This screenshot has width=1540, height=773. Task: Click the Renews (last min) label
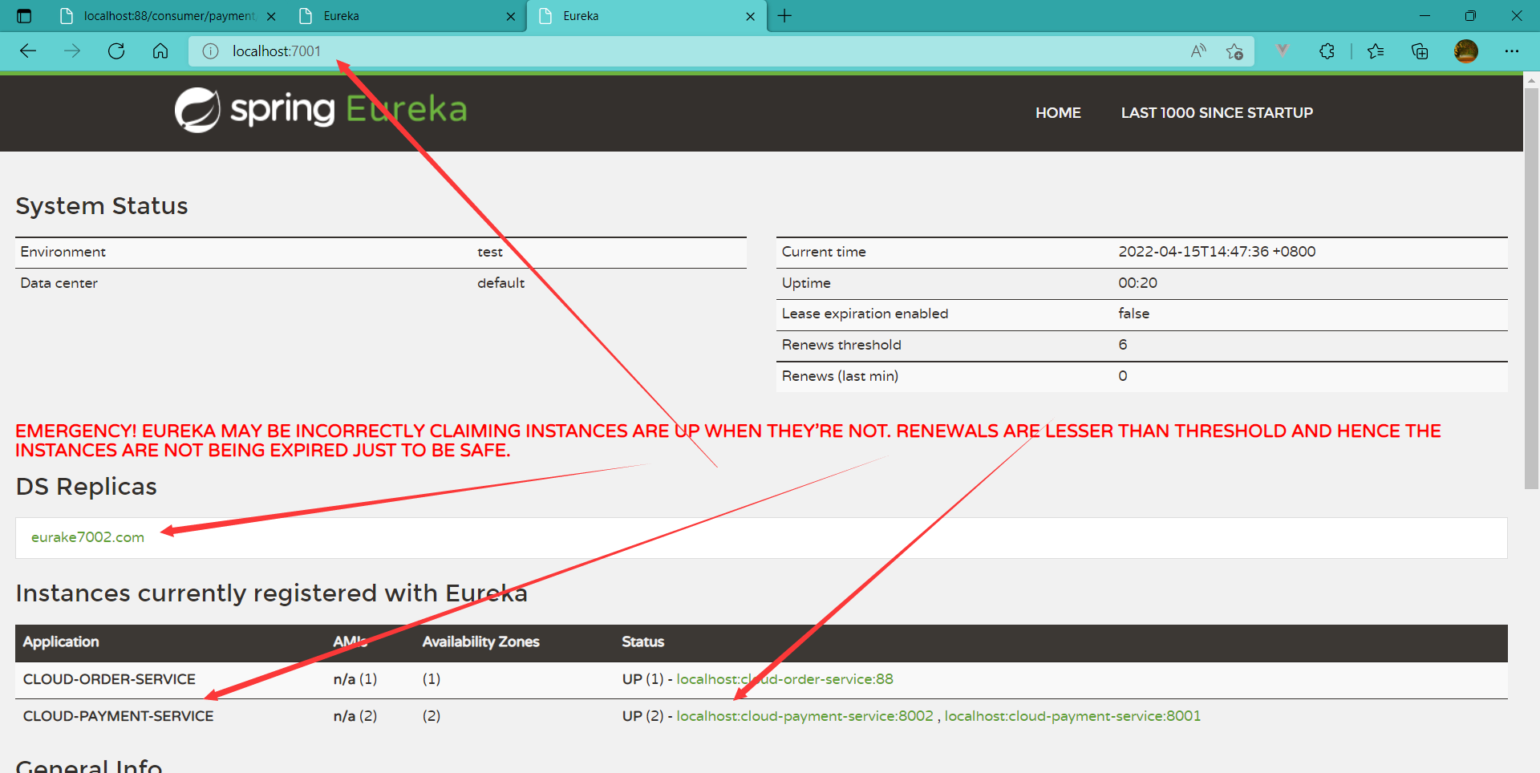pos(840,376)
